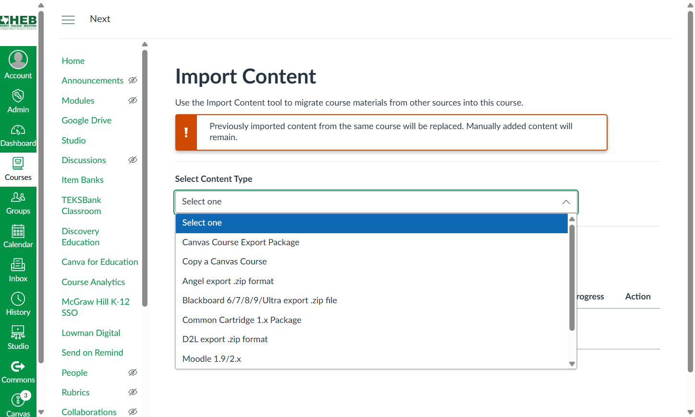Screen dimensions: 695x417
Task: Open the Rubrics course link
Action: 76,393
